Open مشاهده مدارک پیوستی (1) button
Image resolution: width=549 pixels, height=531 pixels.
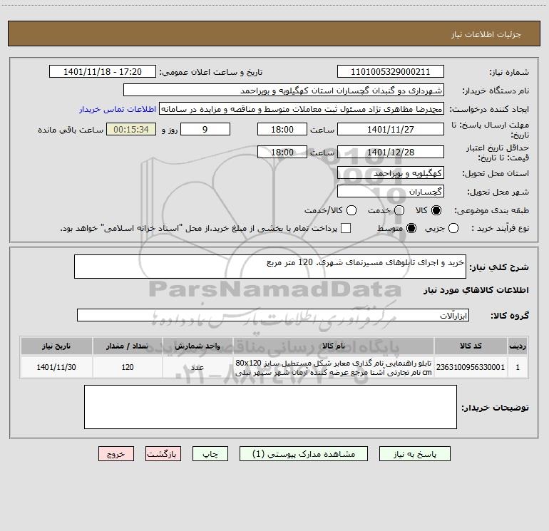coord(304,454)
